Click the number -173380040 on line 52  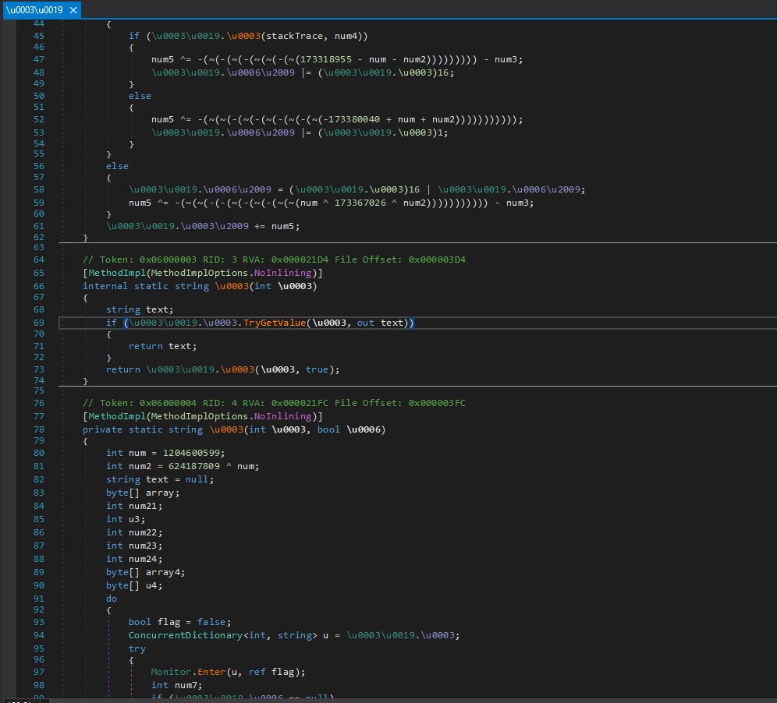[x=353, y=119]
